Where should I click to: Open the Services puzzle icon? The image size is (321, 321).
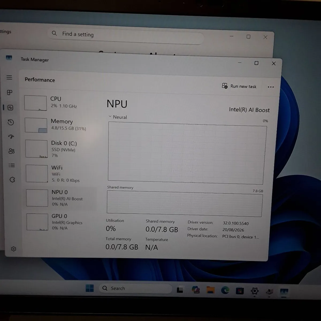tap(12, 180)
